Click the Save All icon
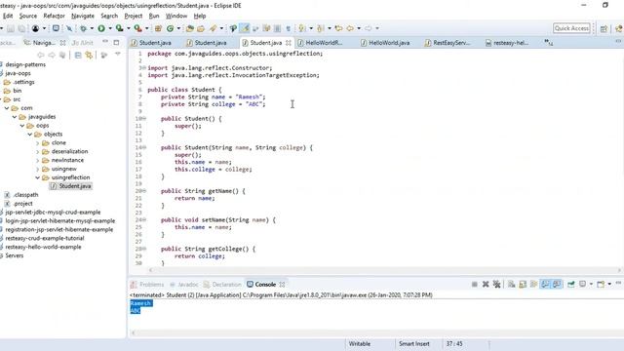This screenshot has height=351, width=624. point(21,28)
